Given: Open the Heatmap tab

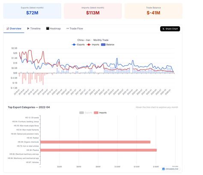Looking at the screenshot, I should (x=54, y=28).
